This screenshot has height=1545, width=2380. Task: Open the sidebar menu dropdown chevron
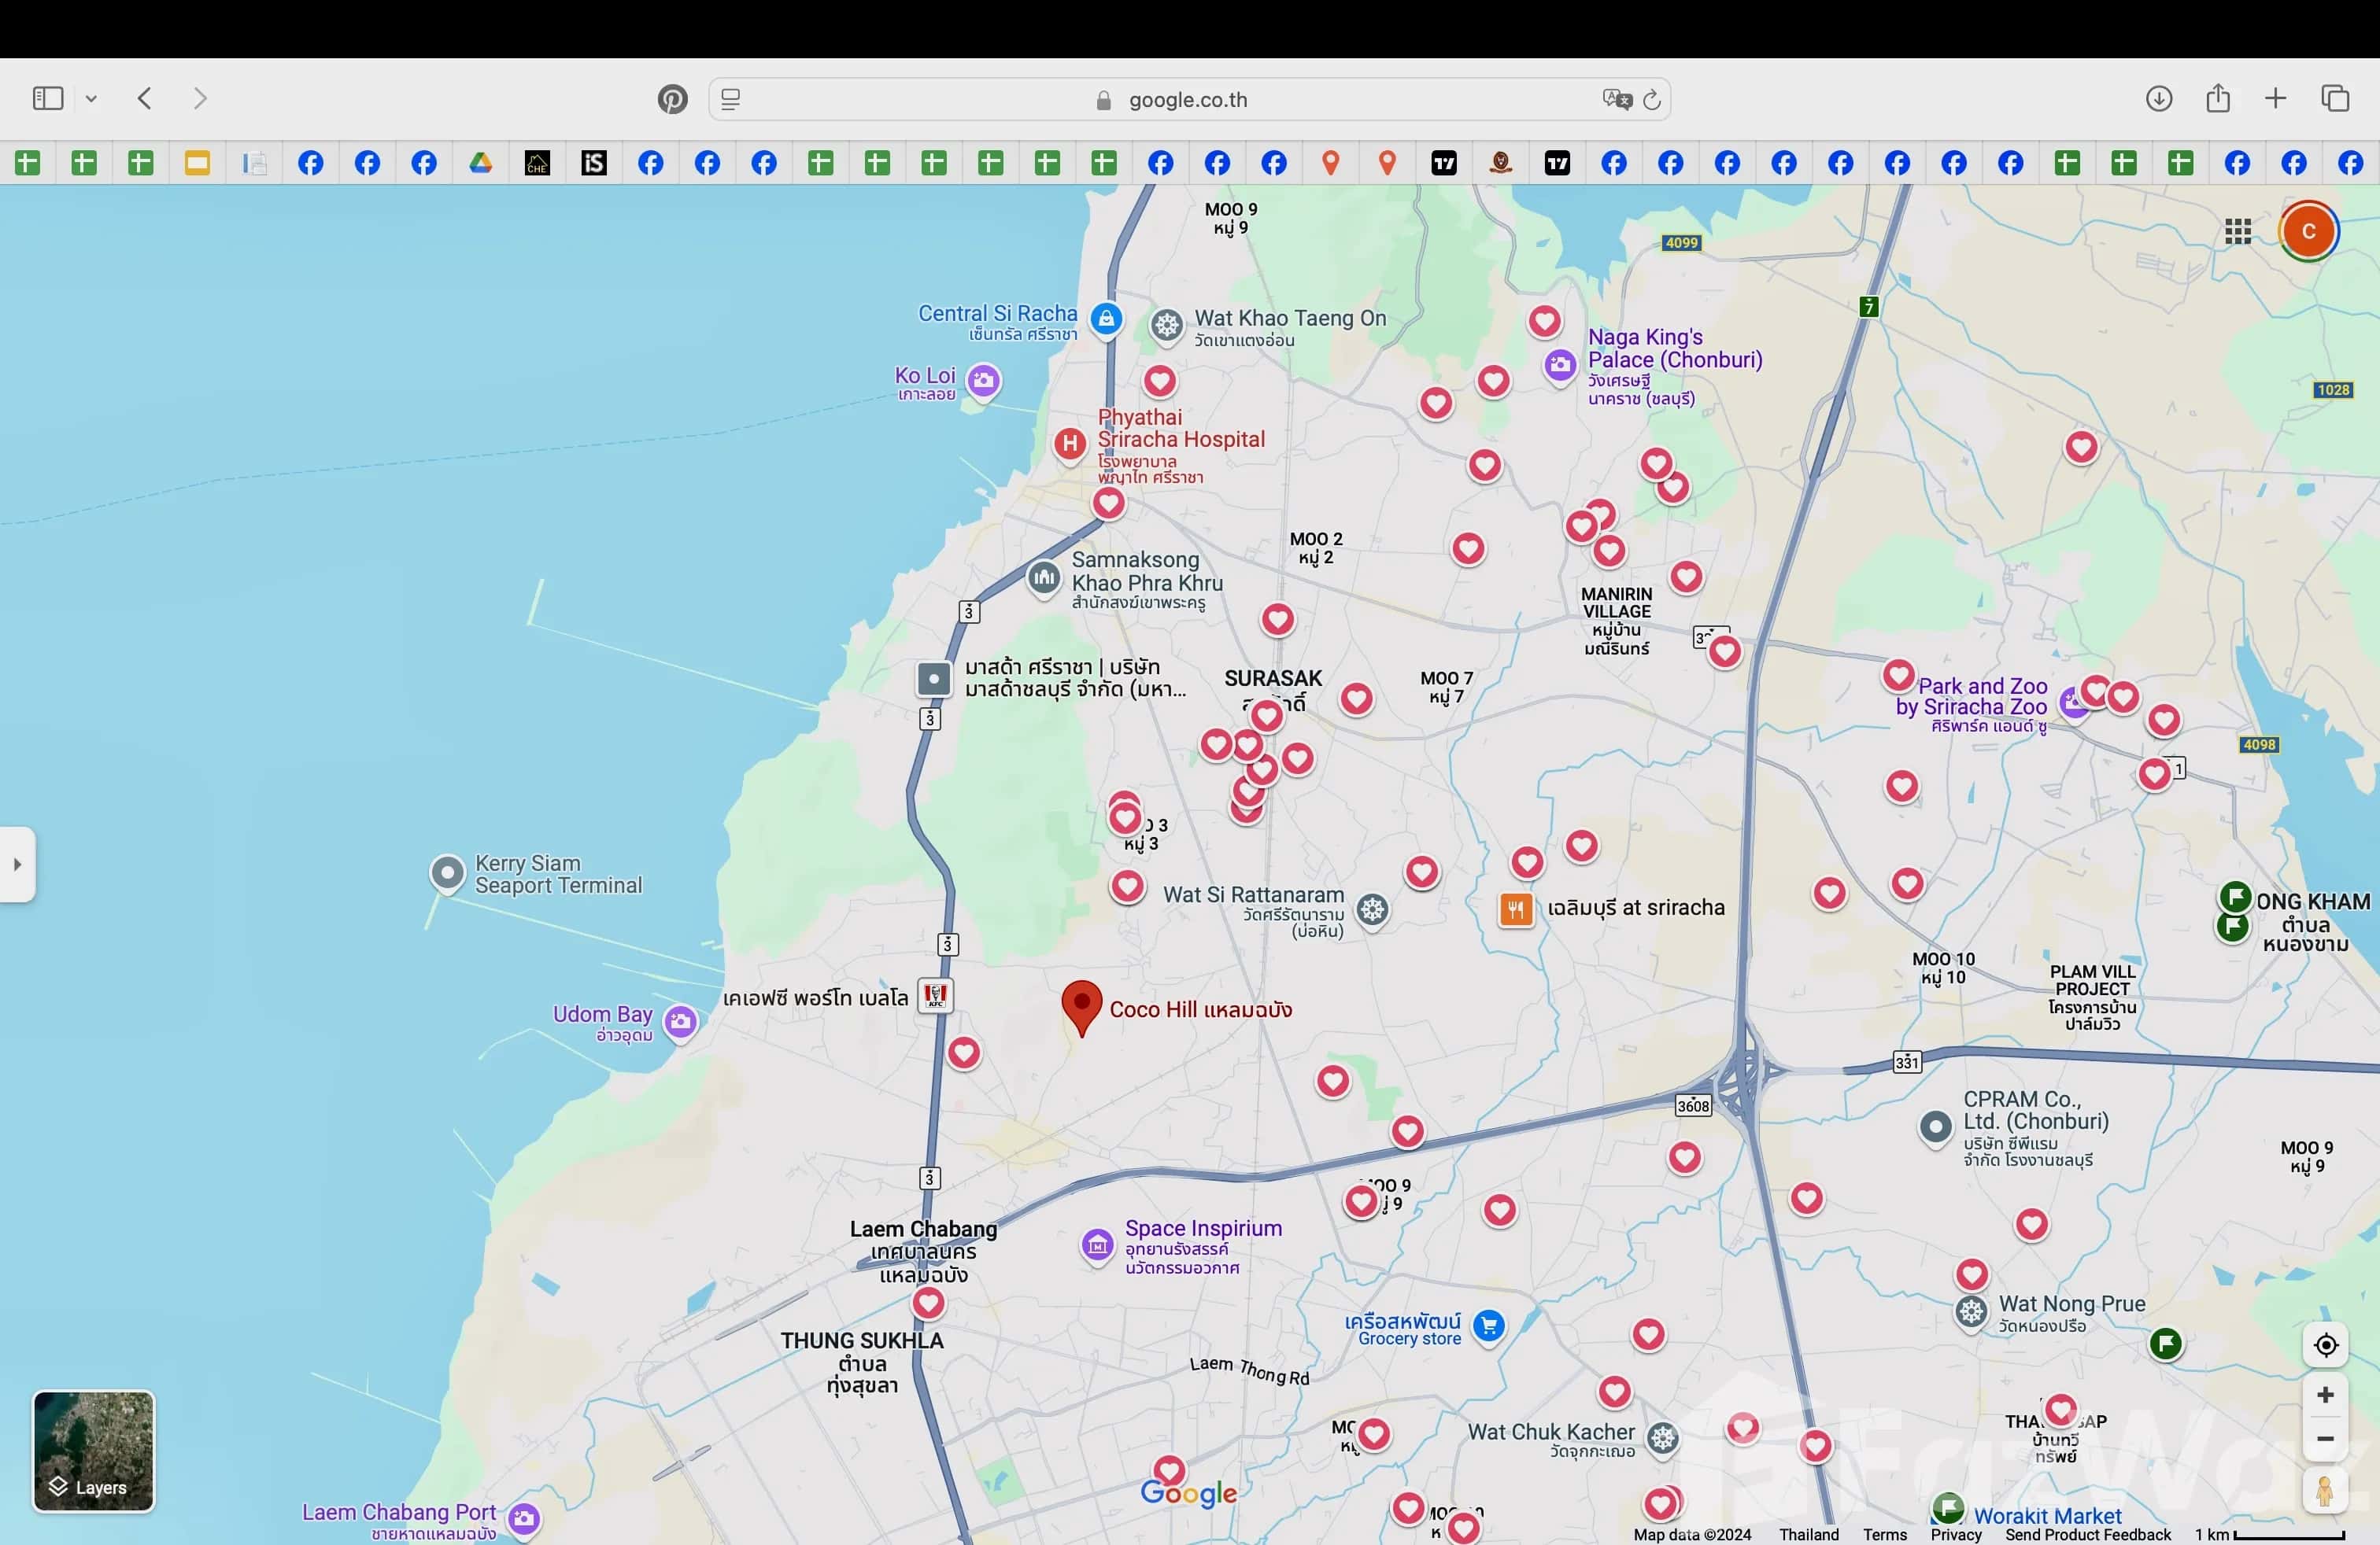coord(91,99)
